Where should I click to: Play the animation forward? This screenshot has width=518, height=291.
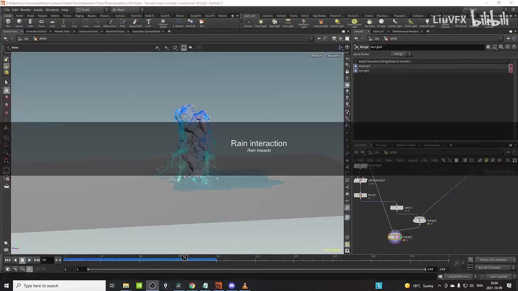(30, 260)
